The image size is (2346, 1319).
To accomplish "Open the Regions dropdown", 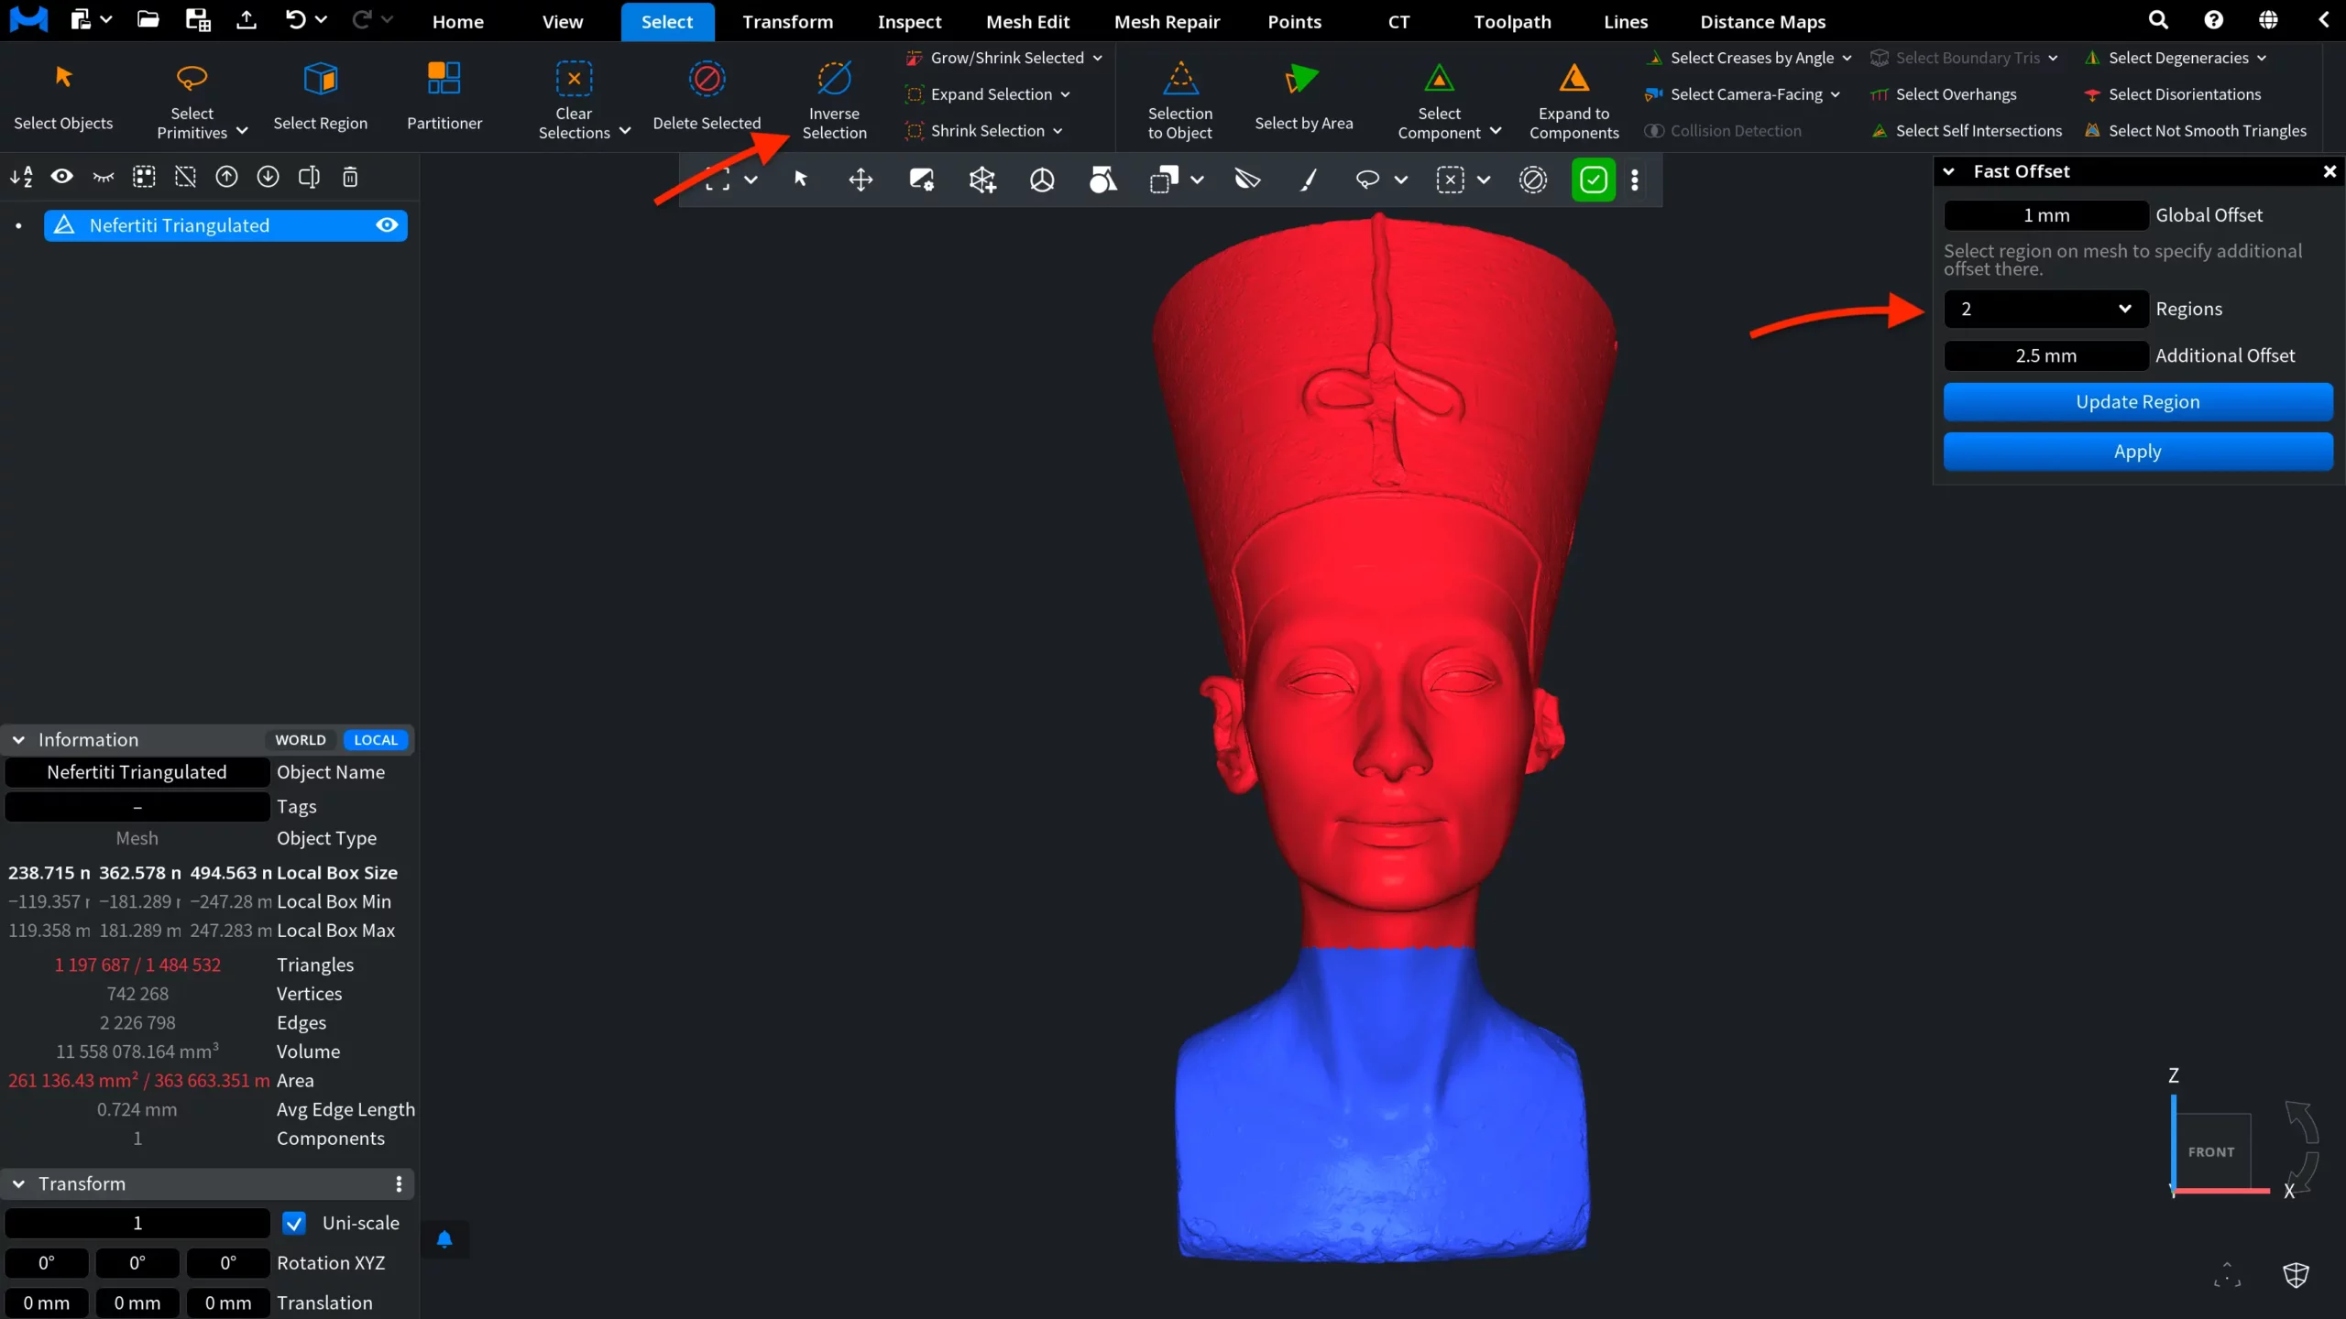I will (x=2045, y=309).
